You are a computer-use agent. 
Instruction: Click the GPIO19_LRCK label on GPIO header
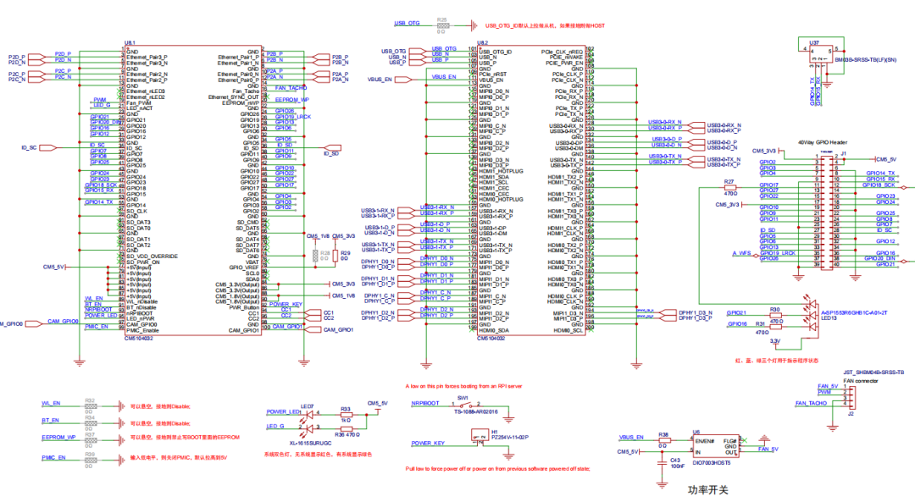(x=778, y=253)
